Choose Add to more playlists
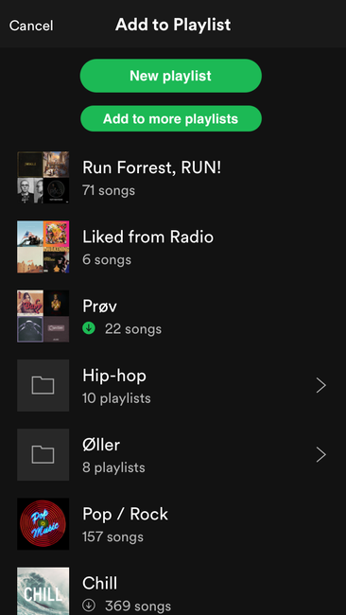 [x=171, y=118]
